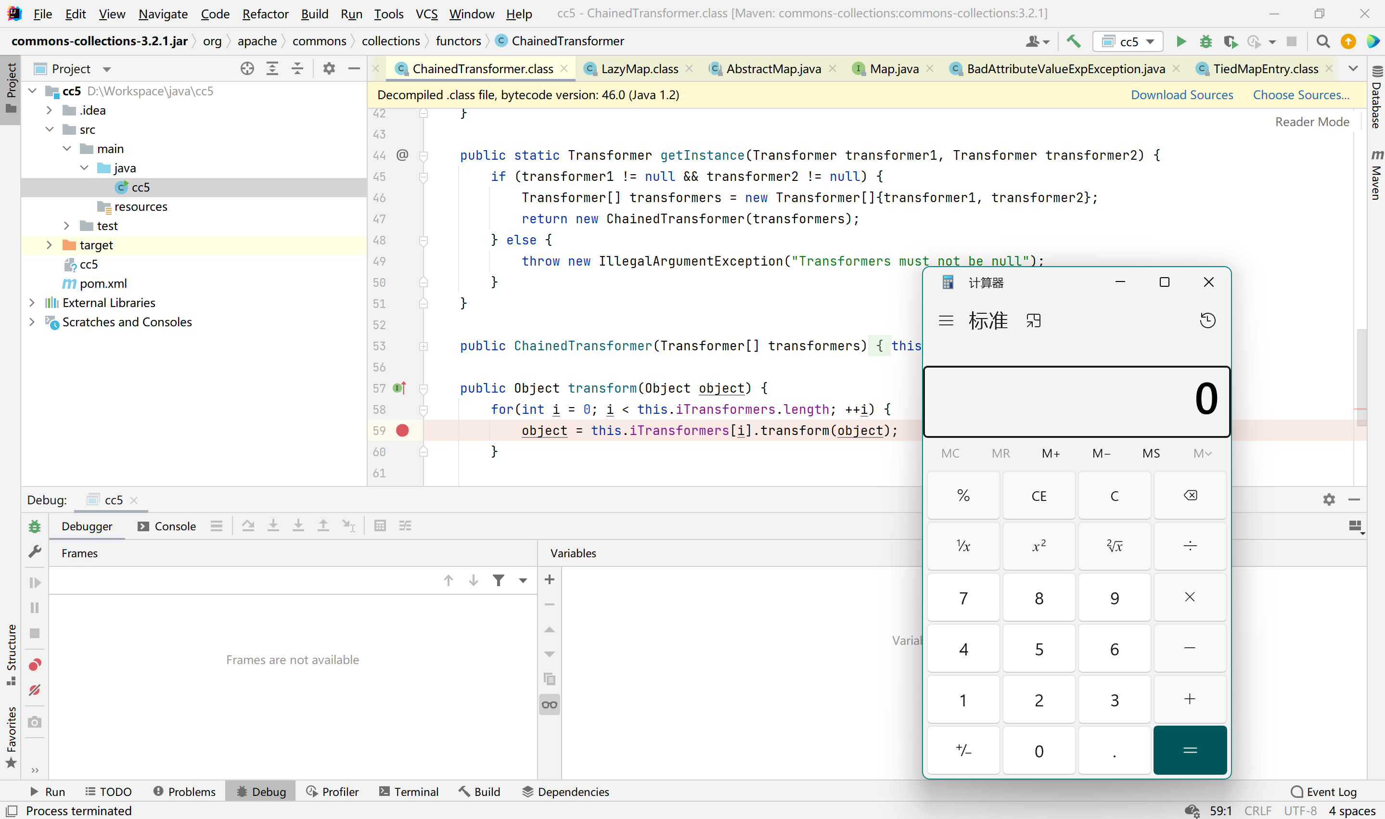Toggle calculator keep-on-top mode icon
The height and width of the screenshot is (819, 1385).
click(x=1034, y=320)
